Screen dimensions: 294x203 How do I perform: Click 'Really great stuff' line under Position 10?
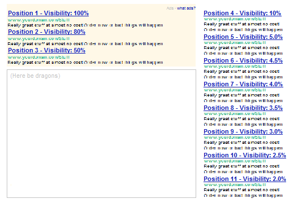coord(242,166)
